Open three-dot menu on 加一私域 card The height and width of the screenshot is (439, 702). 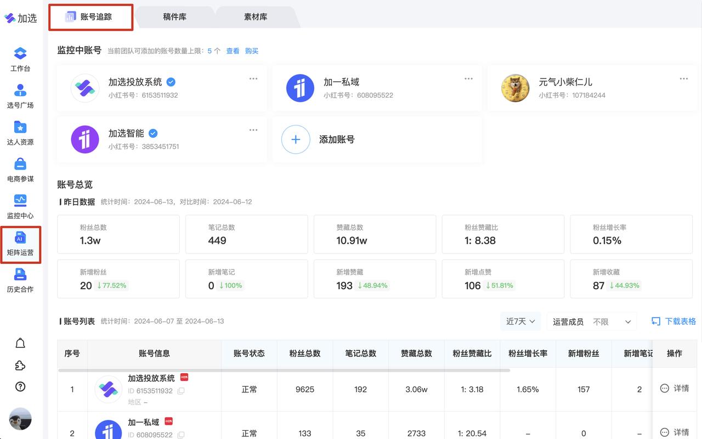468,79
